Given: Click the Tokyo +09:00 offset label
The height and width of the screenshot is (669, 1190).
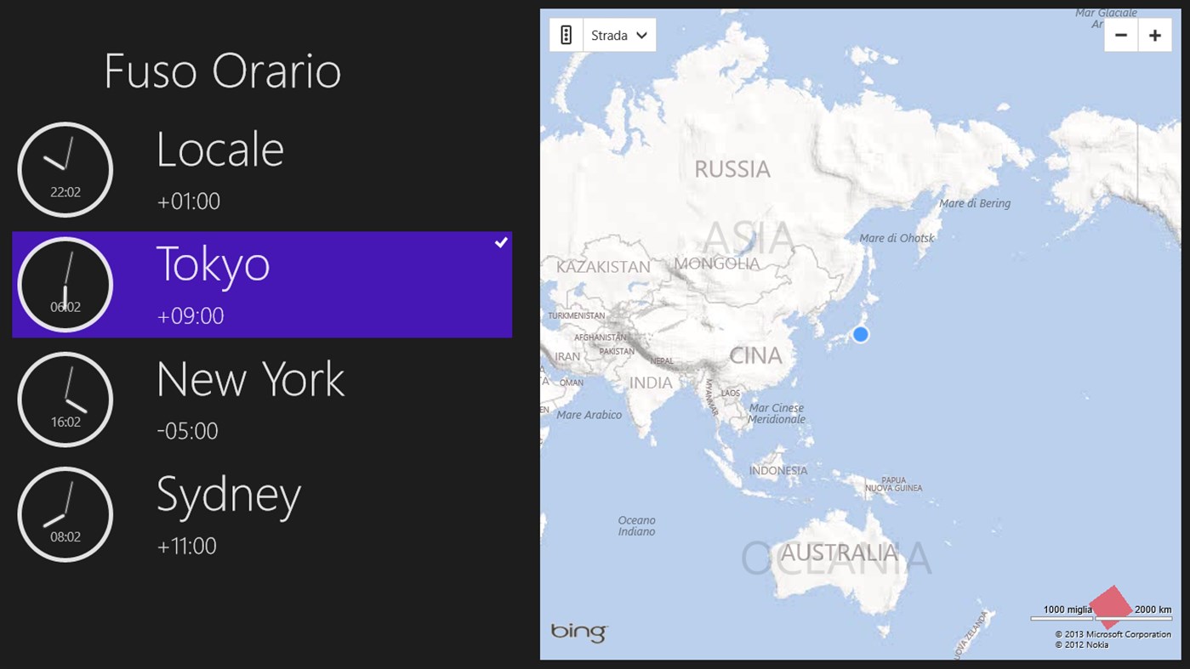Looking at the screenshot, I should (191, 316).
